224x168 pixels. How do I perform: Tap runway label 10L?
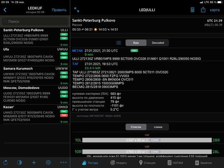click(78, 140)
